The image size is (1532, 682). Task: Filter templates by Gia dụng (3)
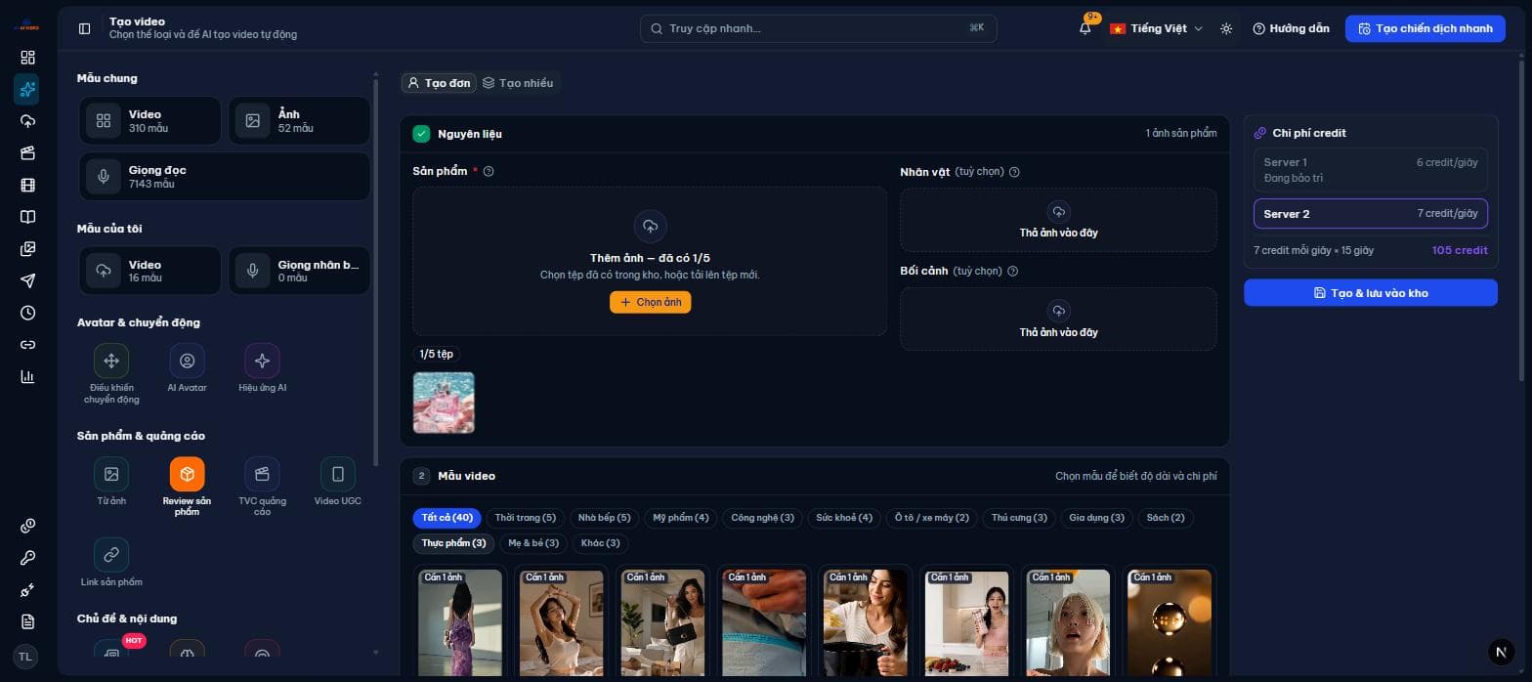[x=1096, y=518]
